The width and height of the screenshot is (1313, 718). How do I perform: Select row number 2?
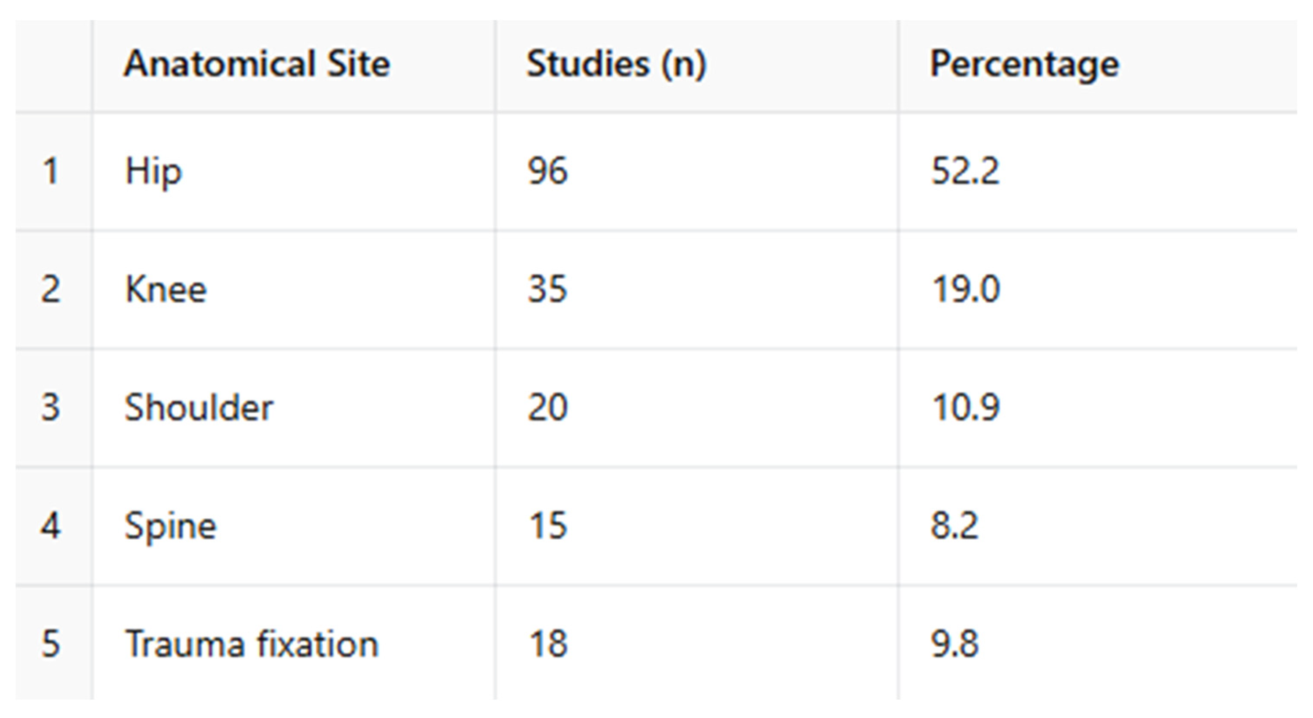coord(51,289)
